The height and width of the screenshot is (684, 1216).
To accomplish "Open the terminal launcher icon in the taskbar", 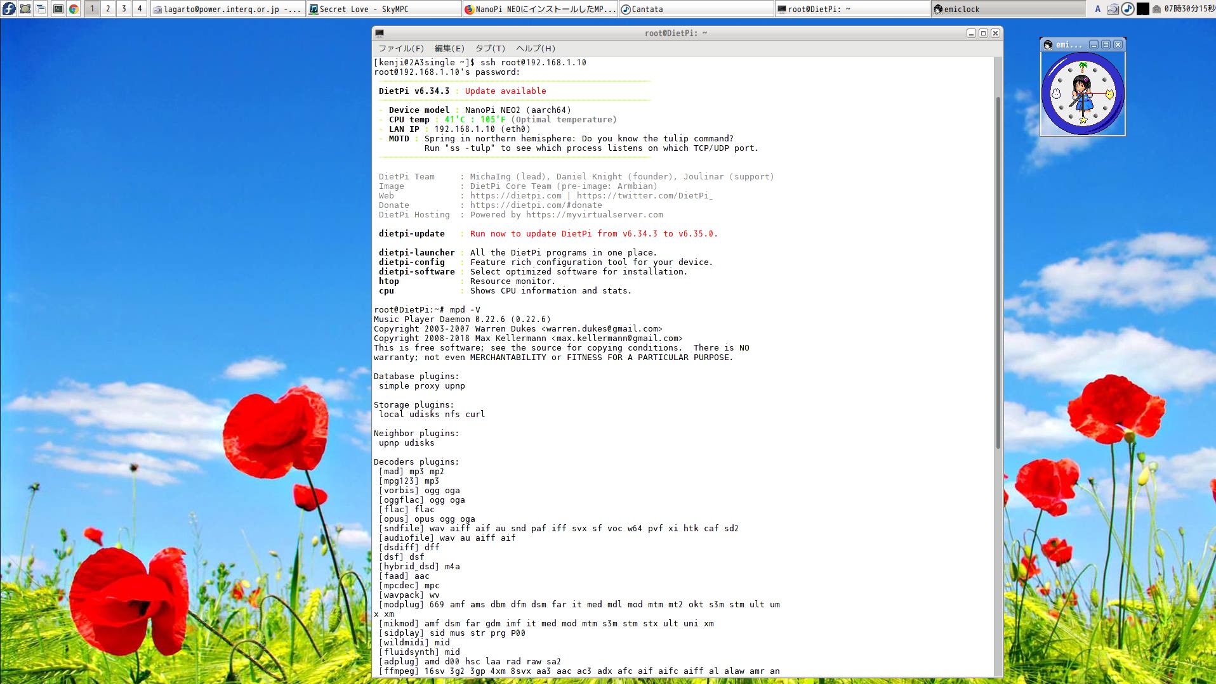I will (x=57, y=8).
